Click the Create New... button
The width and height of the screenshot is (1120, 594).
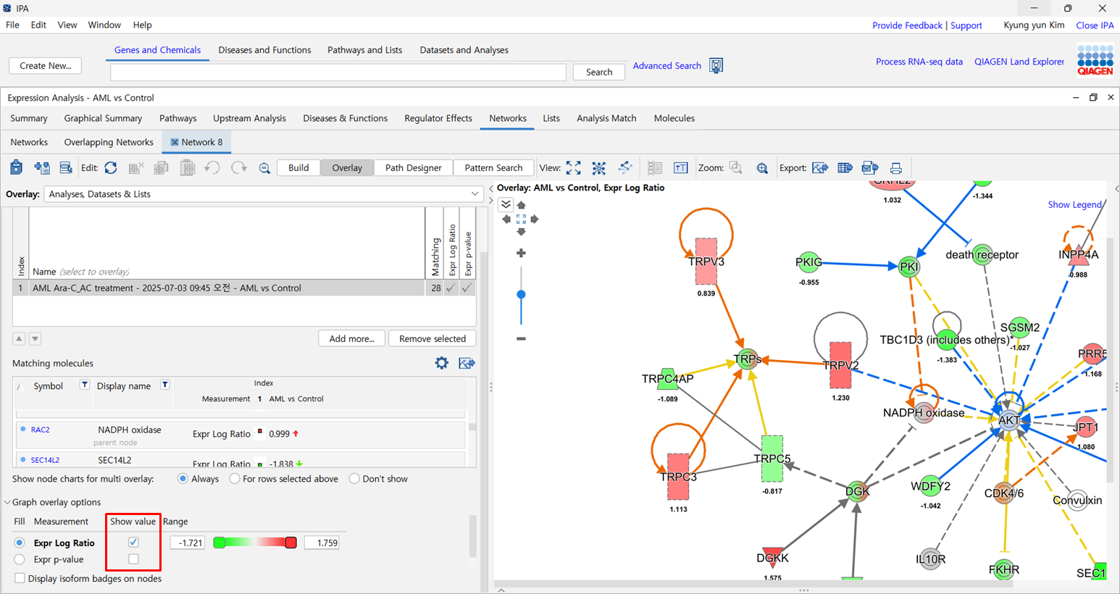[45, 66]
